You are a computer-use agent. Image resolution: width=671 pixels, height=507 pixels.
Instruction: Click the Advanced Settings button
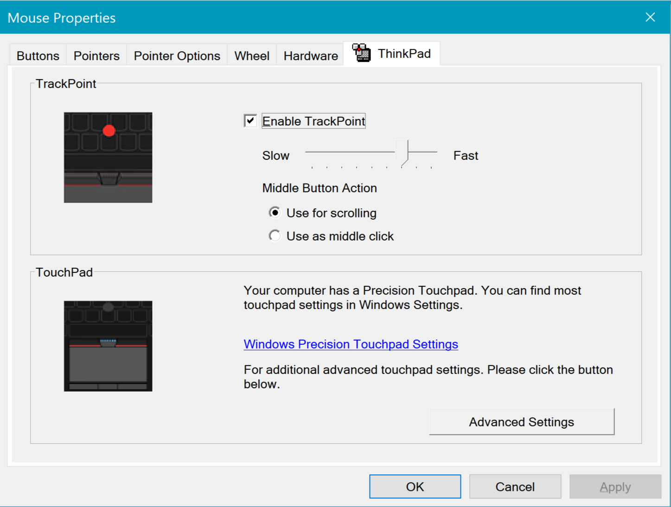click(x=522, y=422)
